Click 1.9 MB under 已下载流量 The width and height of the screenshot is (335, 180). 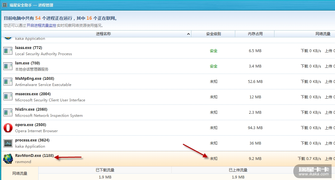pos(105,177)
